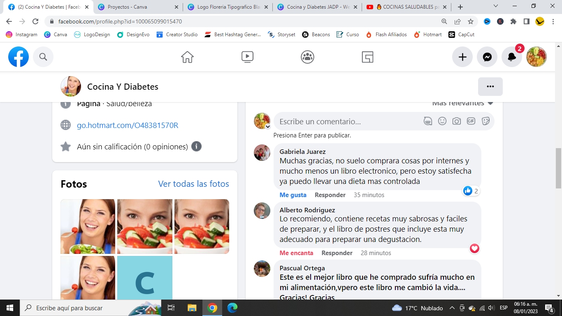Insert a GIF in comment box
Image resolution: width=562 pixels, height=316 pixels.
point(471,121)
